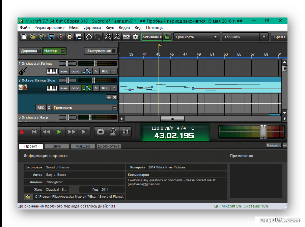Viewport: 305px width, 227px height.
Task: Click the fast forward double-arrow button
Action: 72,132
